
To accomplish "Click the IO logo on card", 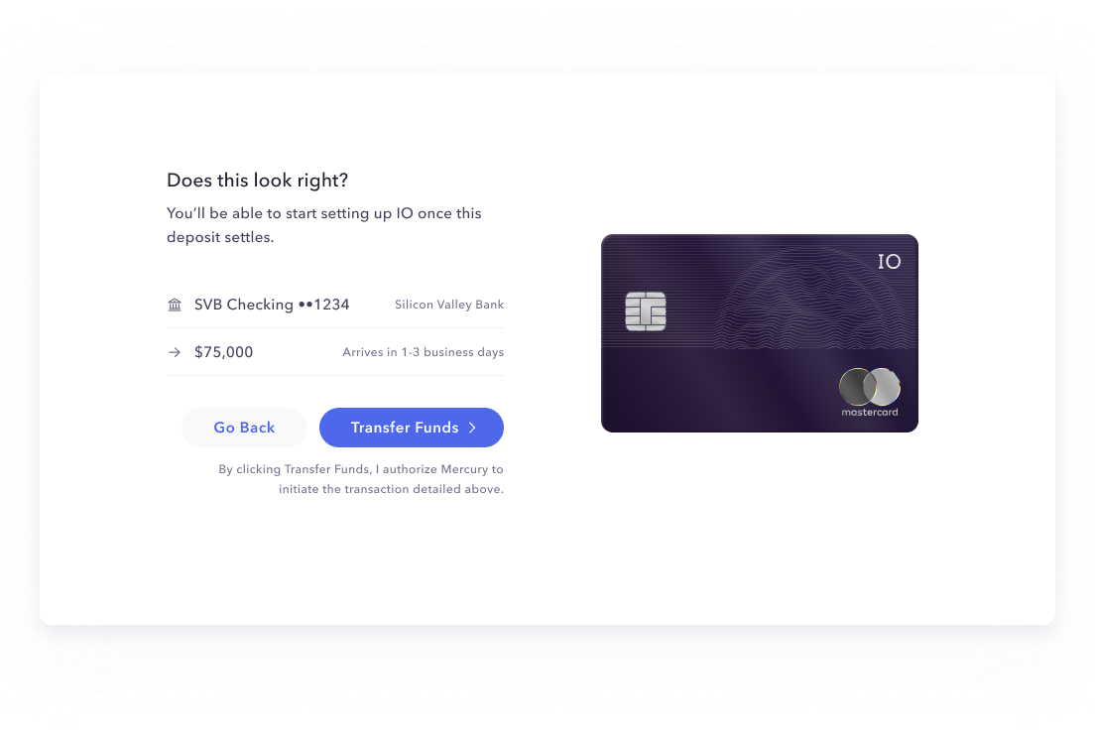I will (x=889, y=262).
